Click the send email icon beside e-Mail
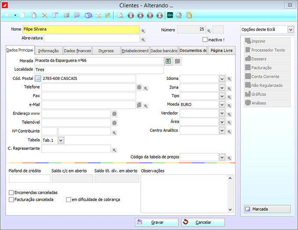The width and height of the screenshot is (298, 230). pos(139,105)
